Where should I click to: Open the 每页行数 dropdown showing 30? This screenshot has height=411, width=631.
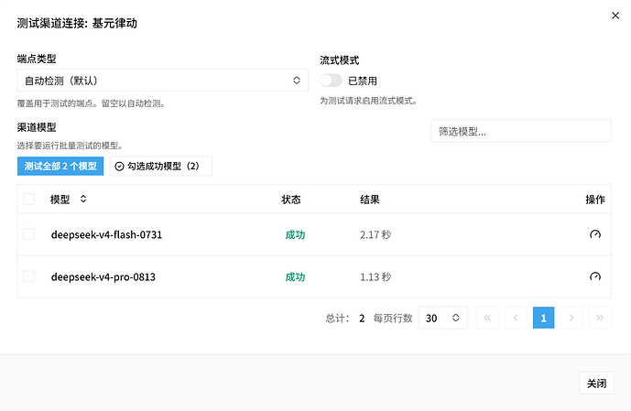(442, 318)
